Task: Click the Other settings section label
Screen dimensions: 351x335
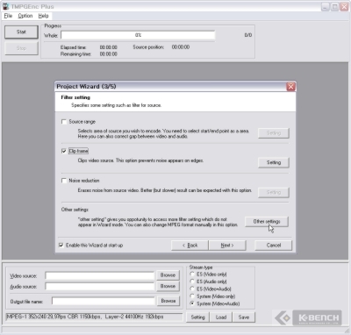Action: tap(75, 210)
